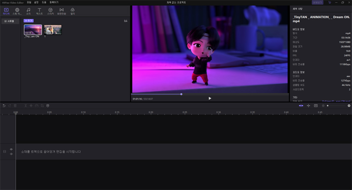The height and width of the screenshot is (190, 352).
Task: Click the speed gauge icon
Action: (x=37, y=106)
